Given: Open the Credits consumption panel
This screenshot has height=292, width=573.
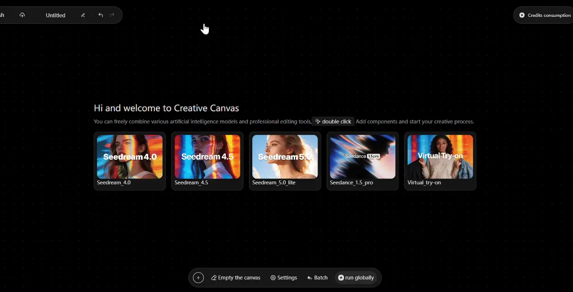Looking at the screenshot, I should coord(544,15).
